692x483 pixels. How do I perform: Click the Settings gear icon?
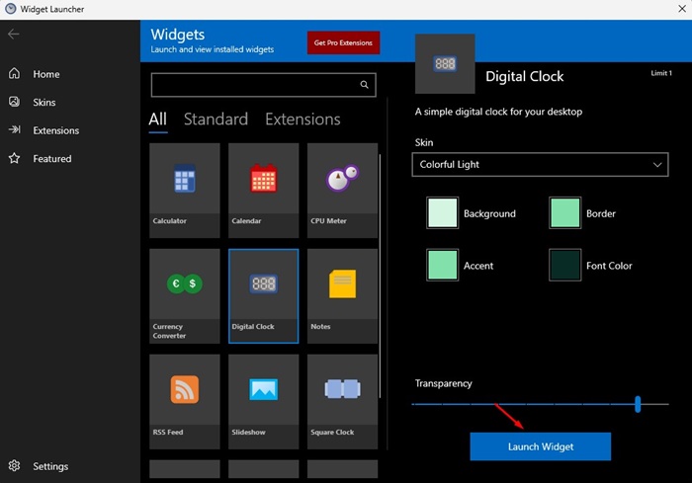click(x=14, y=466)
